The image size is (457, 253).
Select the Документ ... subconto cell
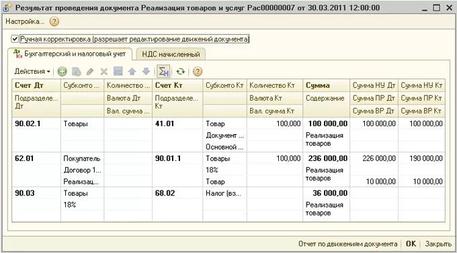tap(224, 136)
